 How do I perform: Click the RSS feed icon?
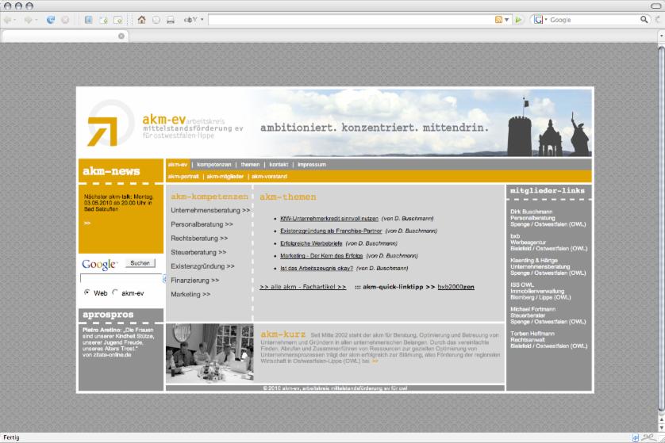[x=498, y=20]
